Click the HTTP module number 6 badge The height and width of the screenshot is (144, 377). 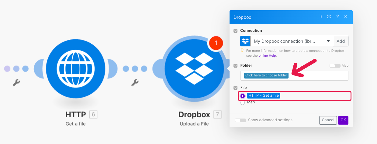tap(93, 115)
